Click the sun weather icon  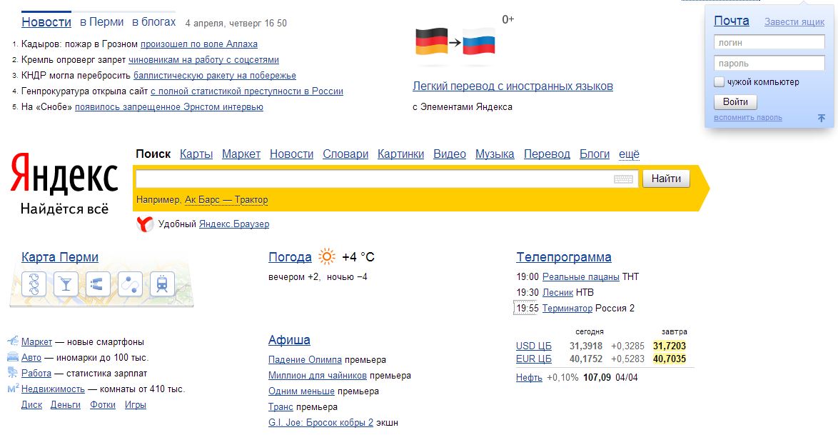326,257
